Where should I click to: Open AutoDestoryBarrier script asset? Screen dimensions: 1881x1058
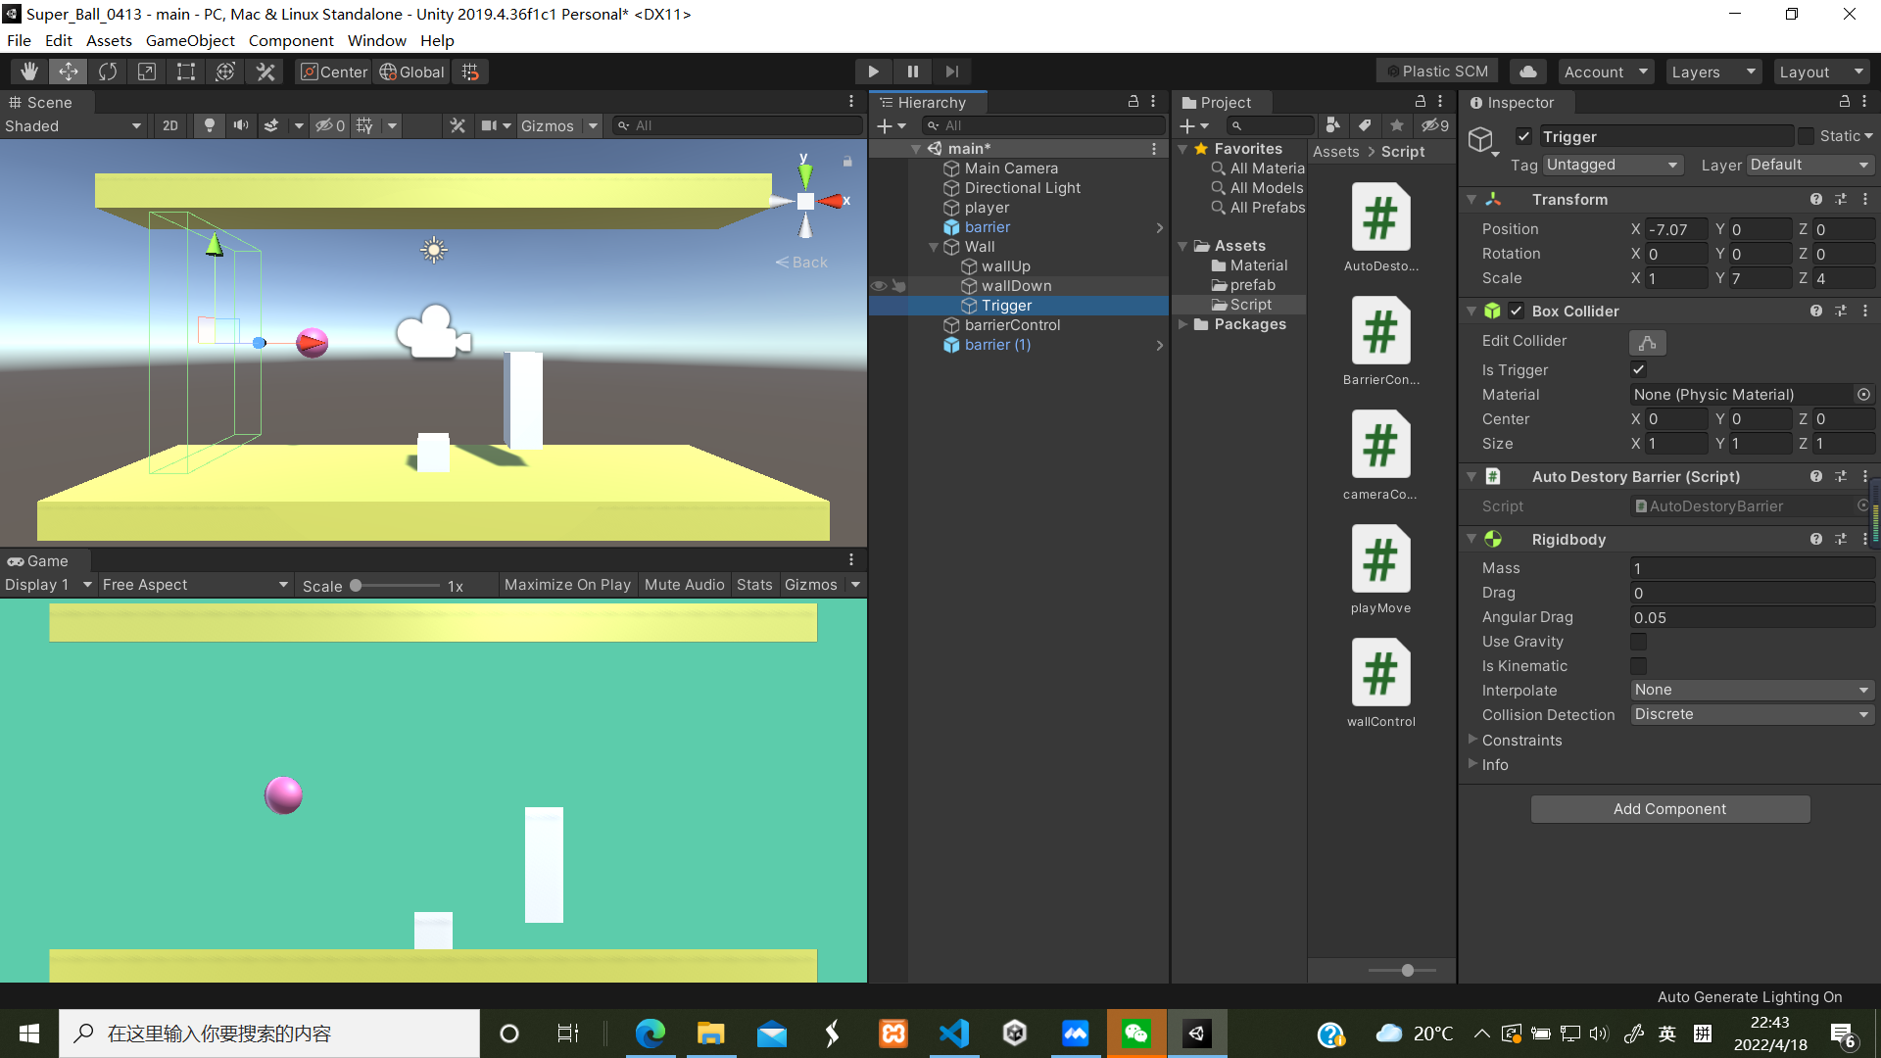pyautogui.click(x=1380, y=227)
